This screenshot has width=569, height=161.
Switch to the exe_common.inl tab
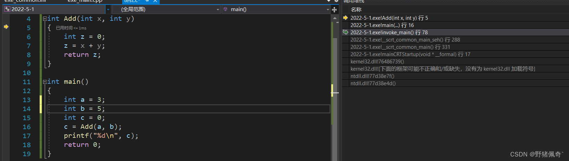[x=25, y=1]
